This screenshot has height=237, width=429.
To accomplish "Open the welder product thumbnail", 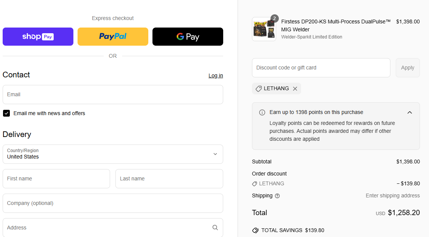I will pyautogui.click(x=264, y=29).
